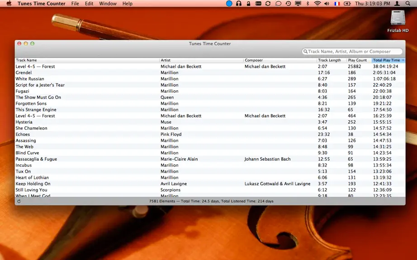
Task: Click the memory chip menu bar icon
Action: [x=258, y=4]
